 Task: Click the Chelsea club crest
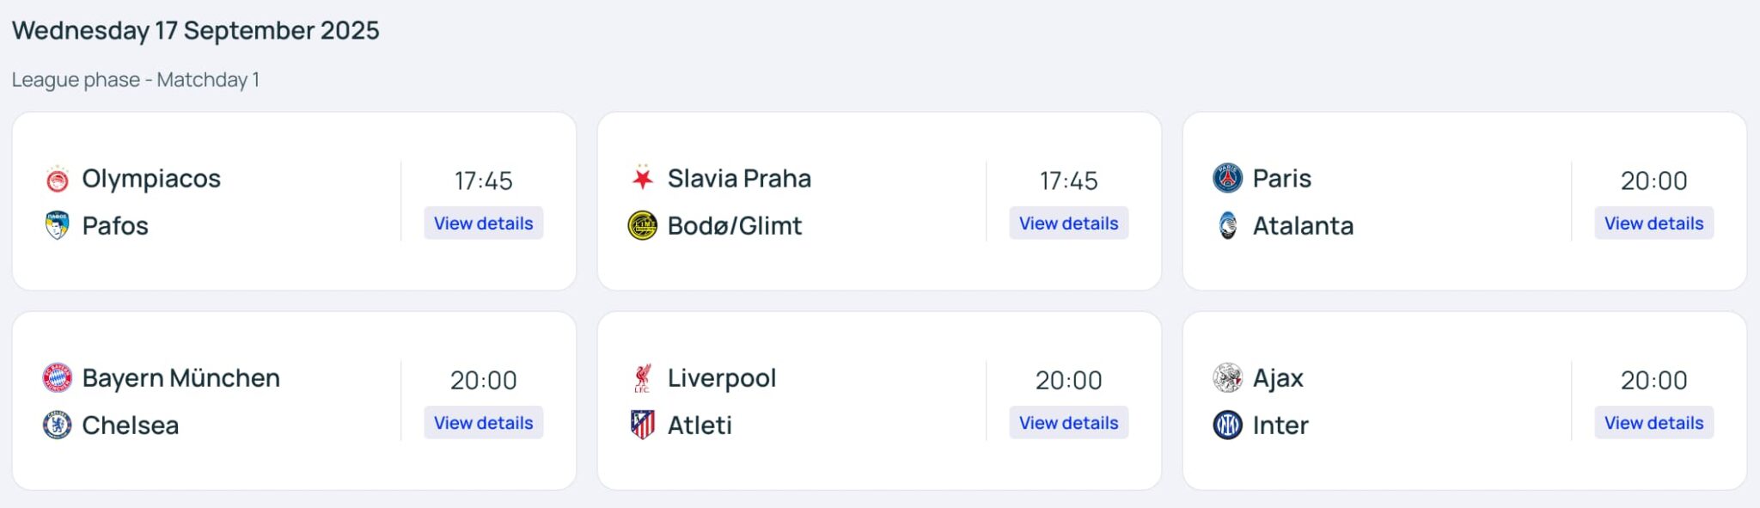58,425
